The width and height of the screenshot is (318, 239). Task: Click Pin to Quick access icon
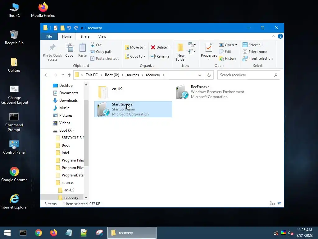(52, 48)
